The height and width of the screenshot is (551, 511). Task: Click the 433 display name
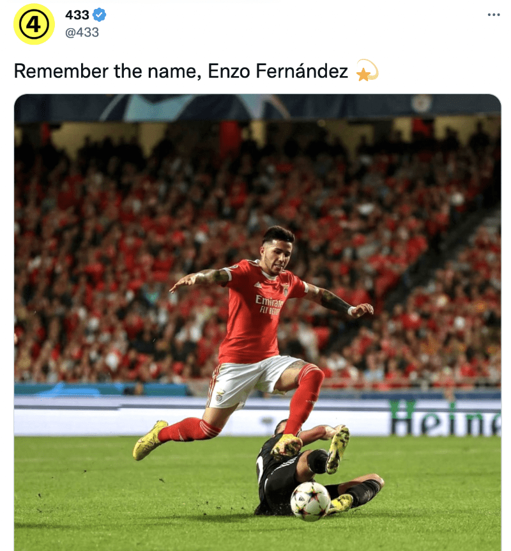click(77, 15)
